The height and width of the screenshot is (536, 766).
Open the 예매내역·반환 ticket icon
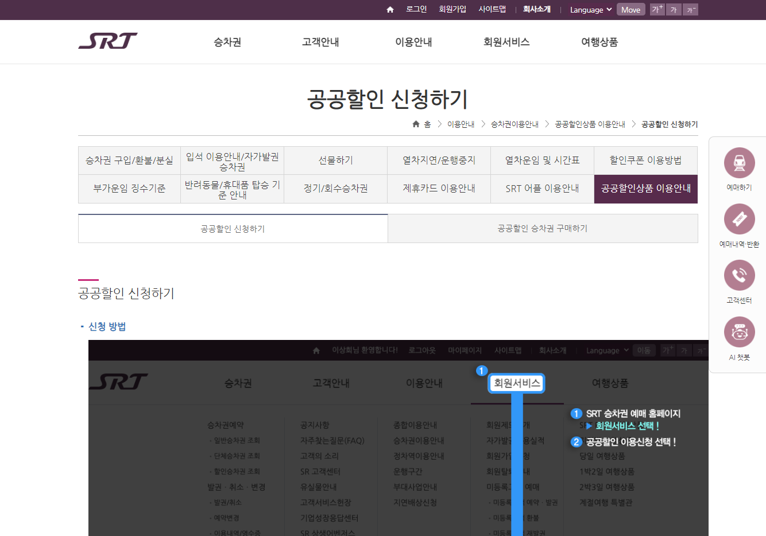pos(739,219)
